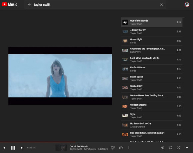Play Shake It Off from the queue
Screen dimensions: 193x153
152,88
